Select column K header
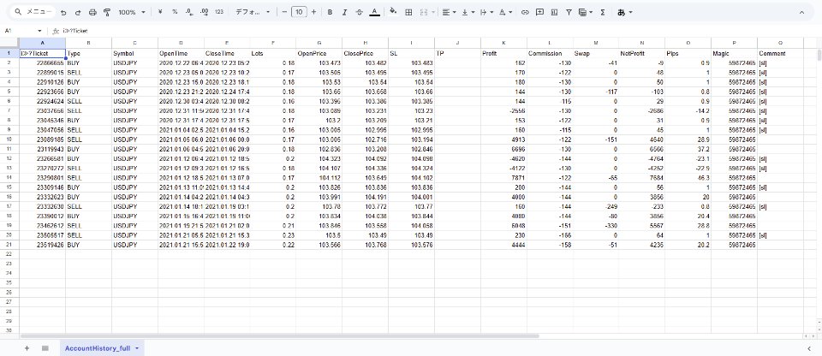The width and height of the screenshot is (822, 356). pos(503,43)
